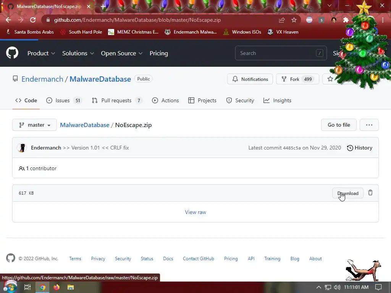Click the Notifications button
The image size is (391, 293).
point(250,79)
